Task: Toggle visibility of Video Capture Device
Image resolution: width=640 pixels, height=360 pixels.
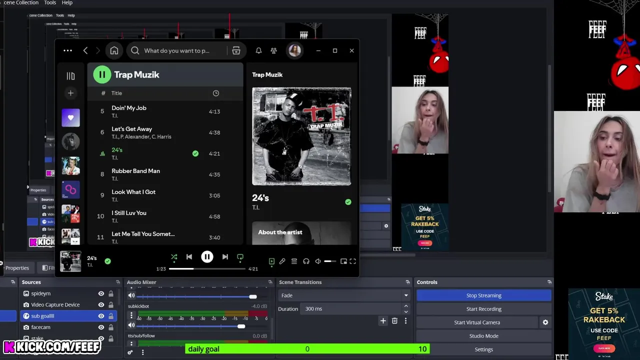Action: (101, 304)
